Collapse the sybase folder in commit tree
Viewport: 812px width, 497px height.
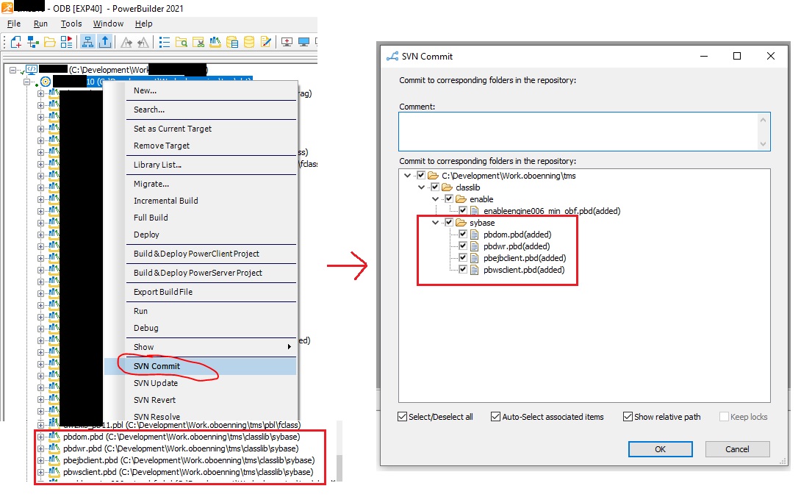(436, 223)
